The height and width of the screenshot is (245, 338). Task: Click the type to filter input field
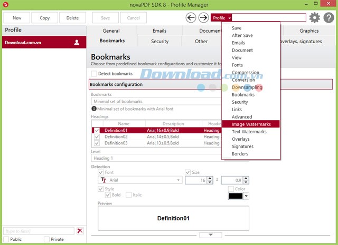(39, 231)
